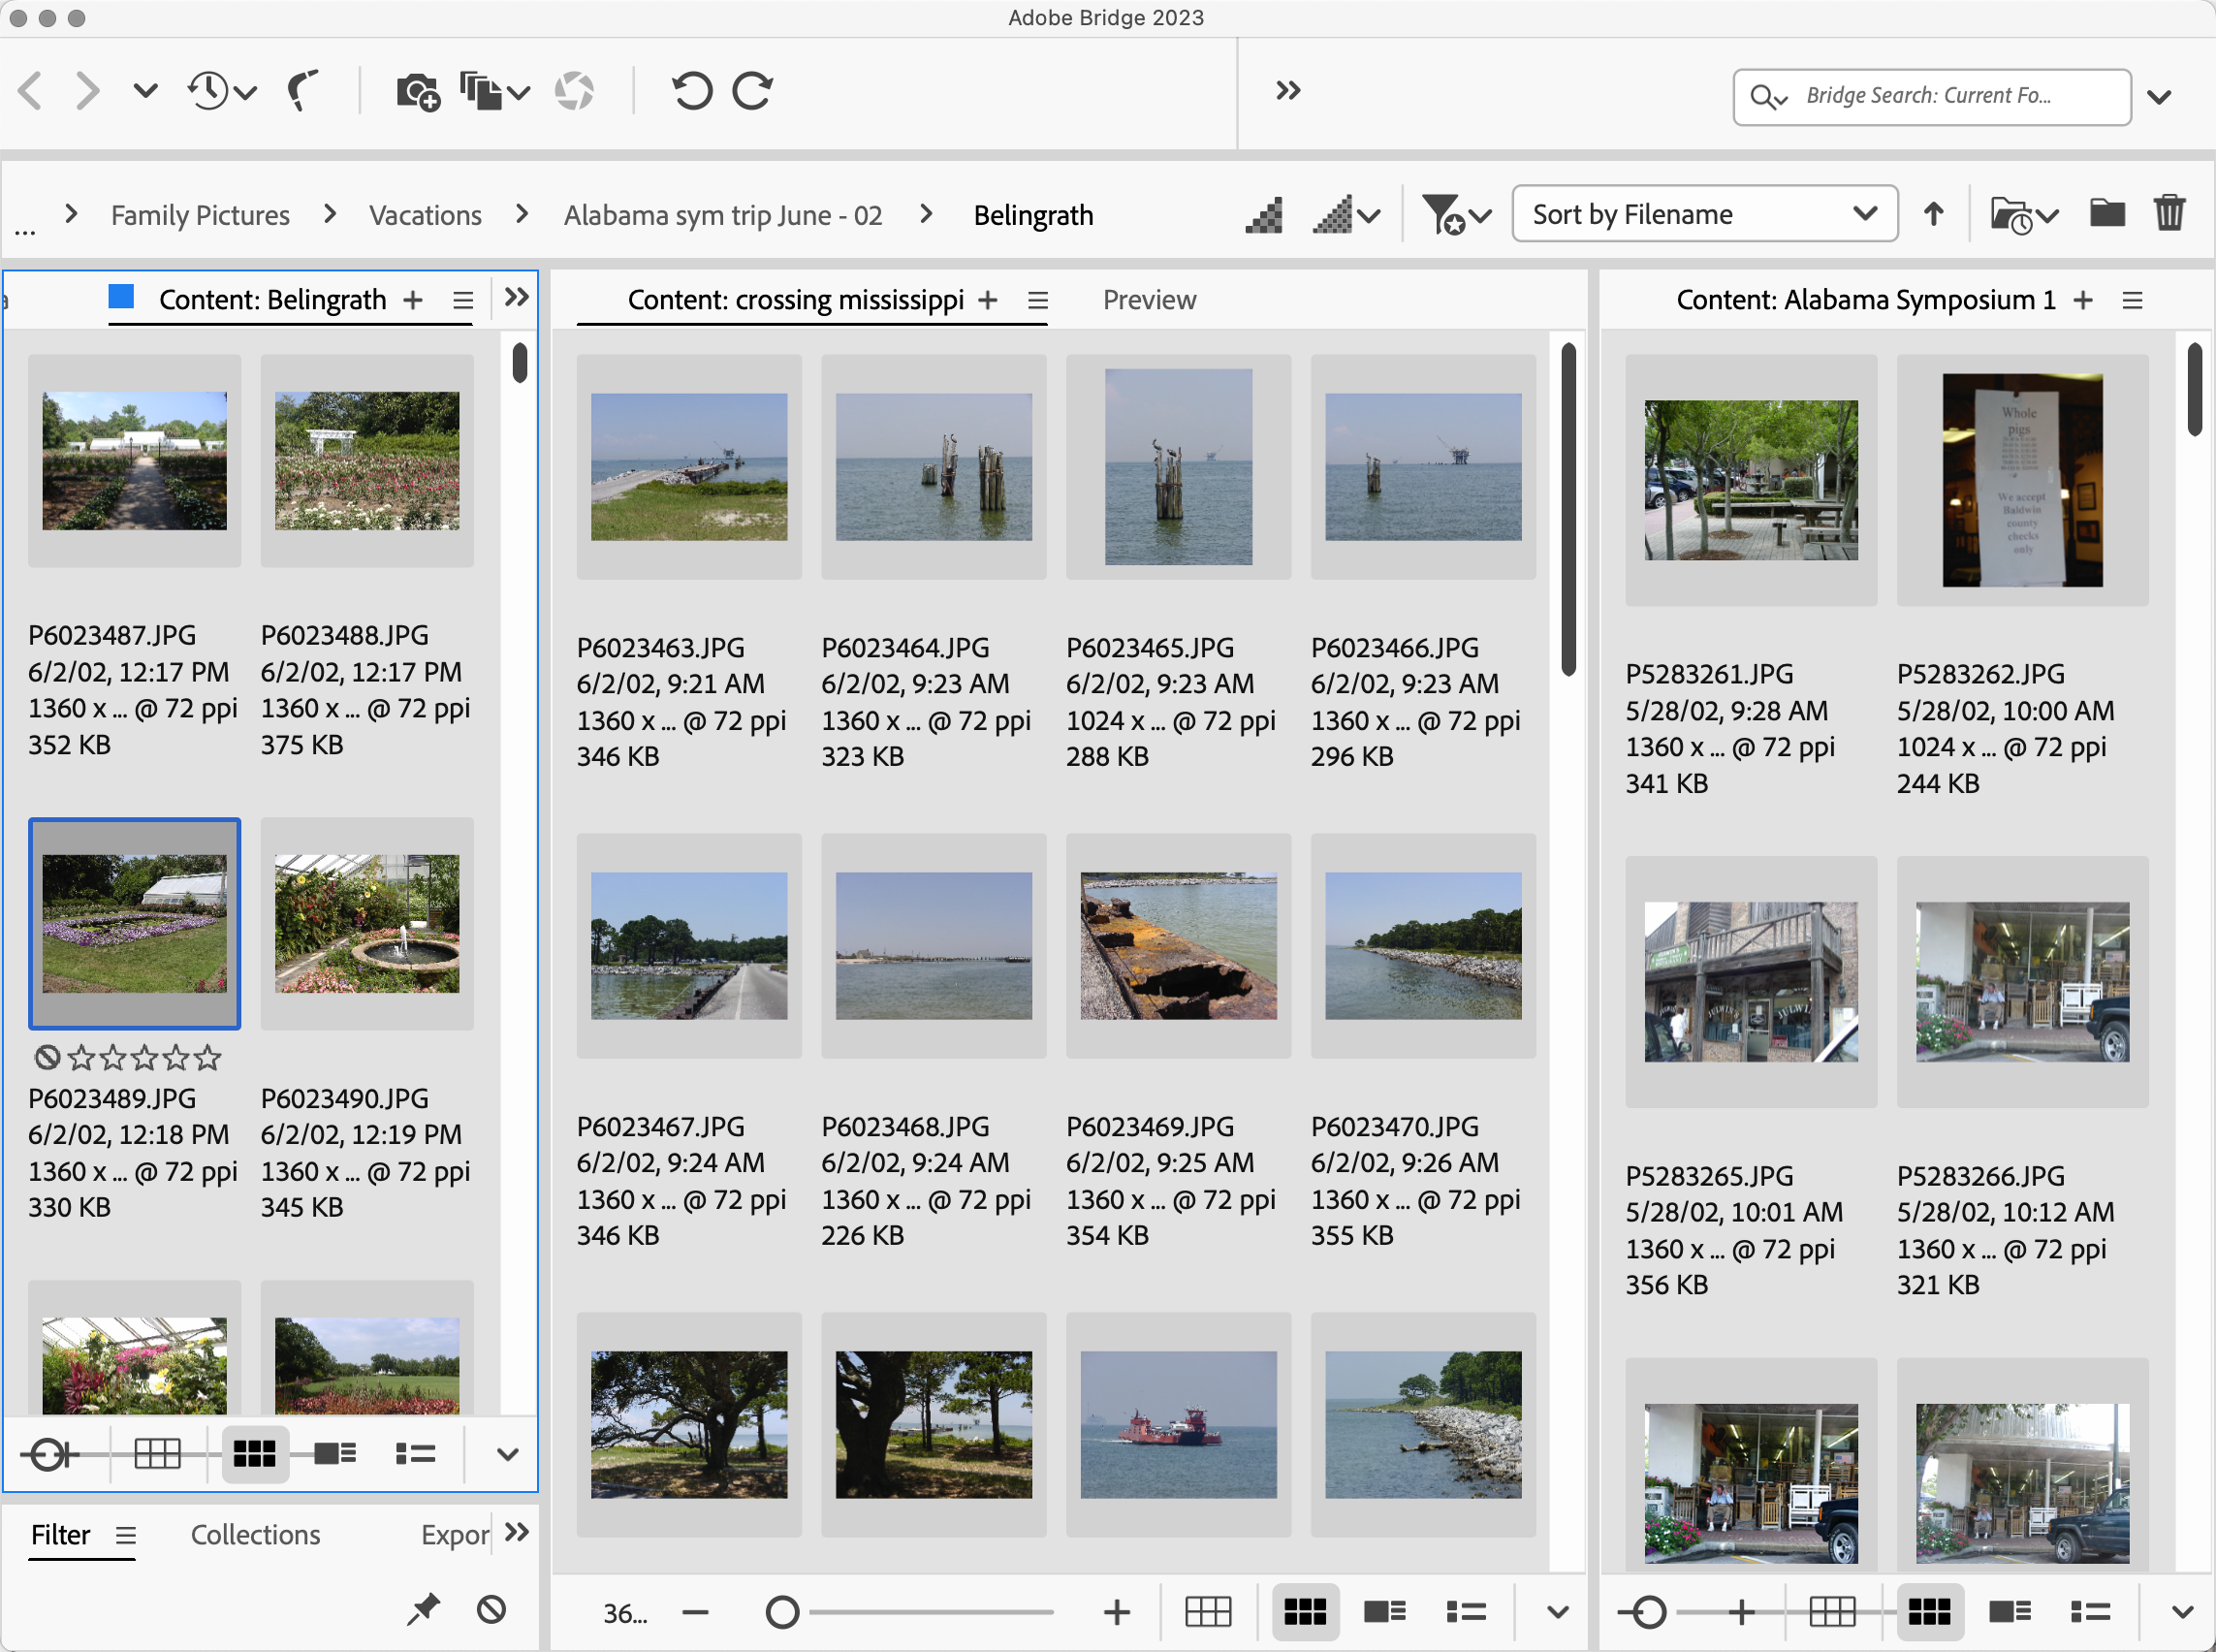
Task: Switch to the Collections tab
Action: pos(254,1534)
